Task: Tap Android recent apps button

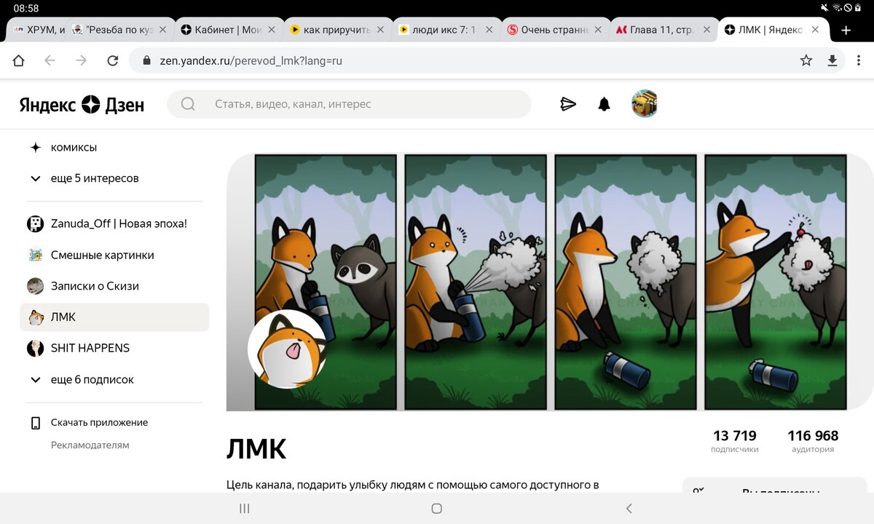Action: [245, 509]
